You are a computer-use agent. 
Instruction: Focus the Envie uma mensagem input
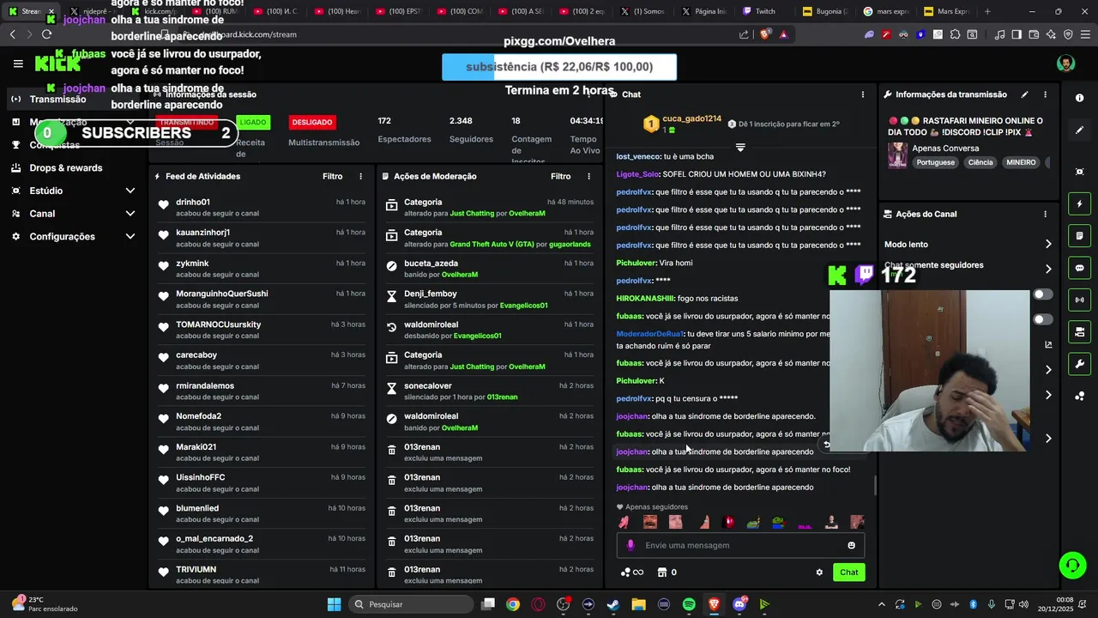click(740, 545)
